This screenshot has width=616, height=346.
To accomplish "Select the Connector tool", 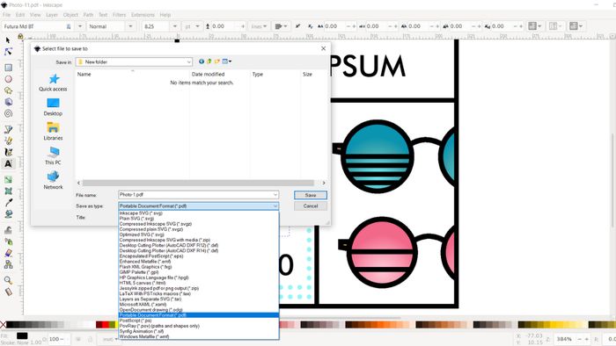I will (8, 264).
